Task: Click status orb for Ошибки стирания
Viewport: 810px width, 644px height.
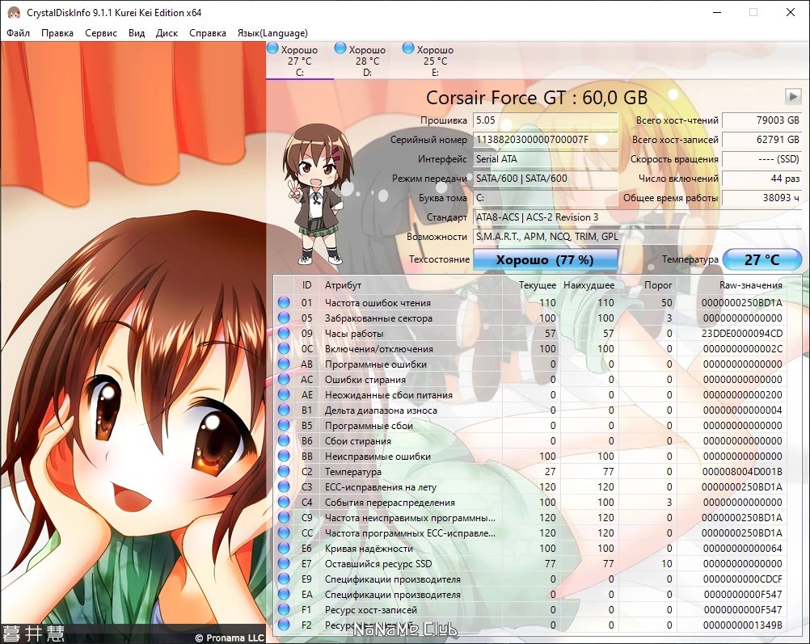Action: coord(284,379)
